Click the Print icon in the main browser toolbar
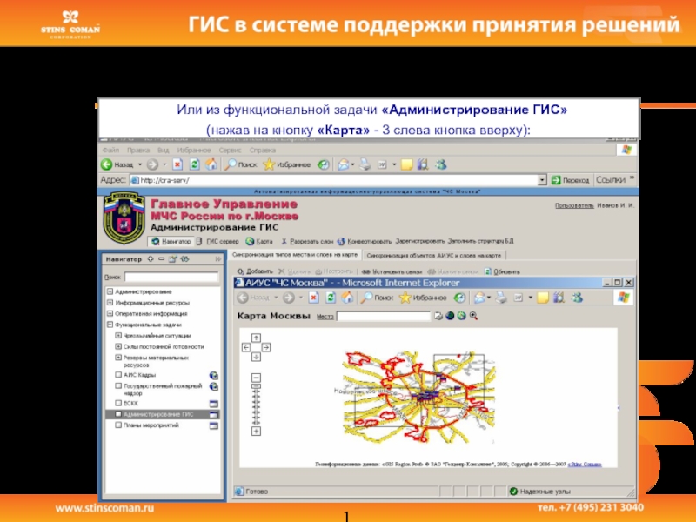The height and width of the screenshot is (522, 696). pyautogui.click(x=365, y=164)
